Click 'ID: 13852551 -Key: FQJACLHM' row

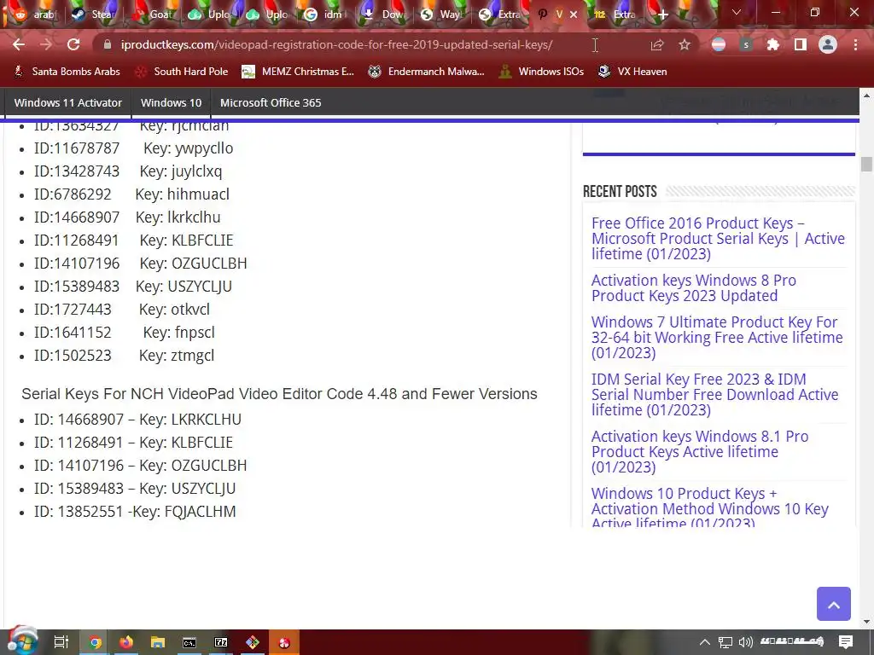[135, 512]
